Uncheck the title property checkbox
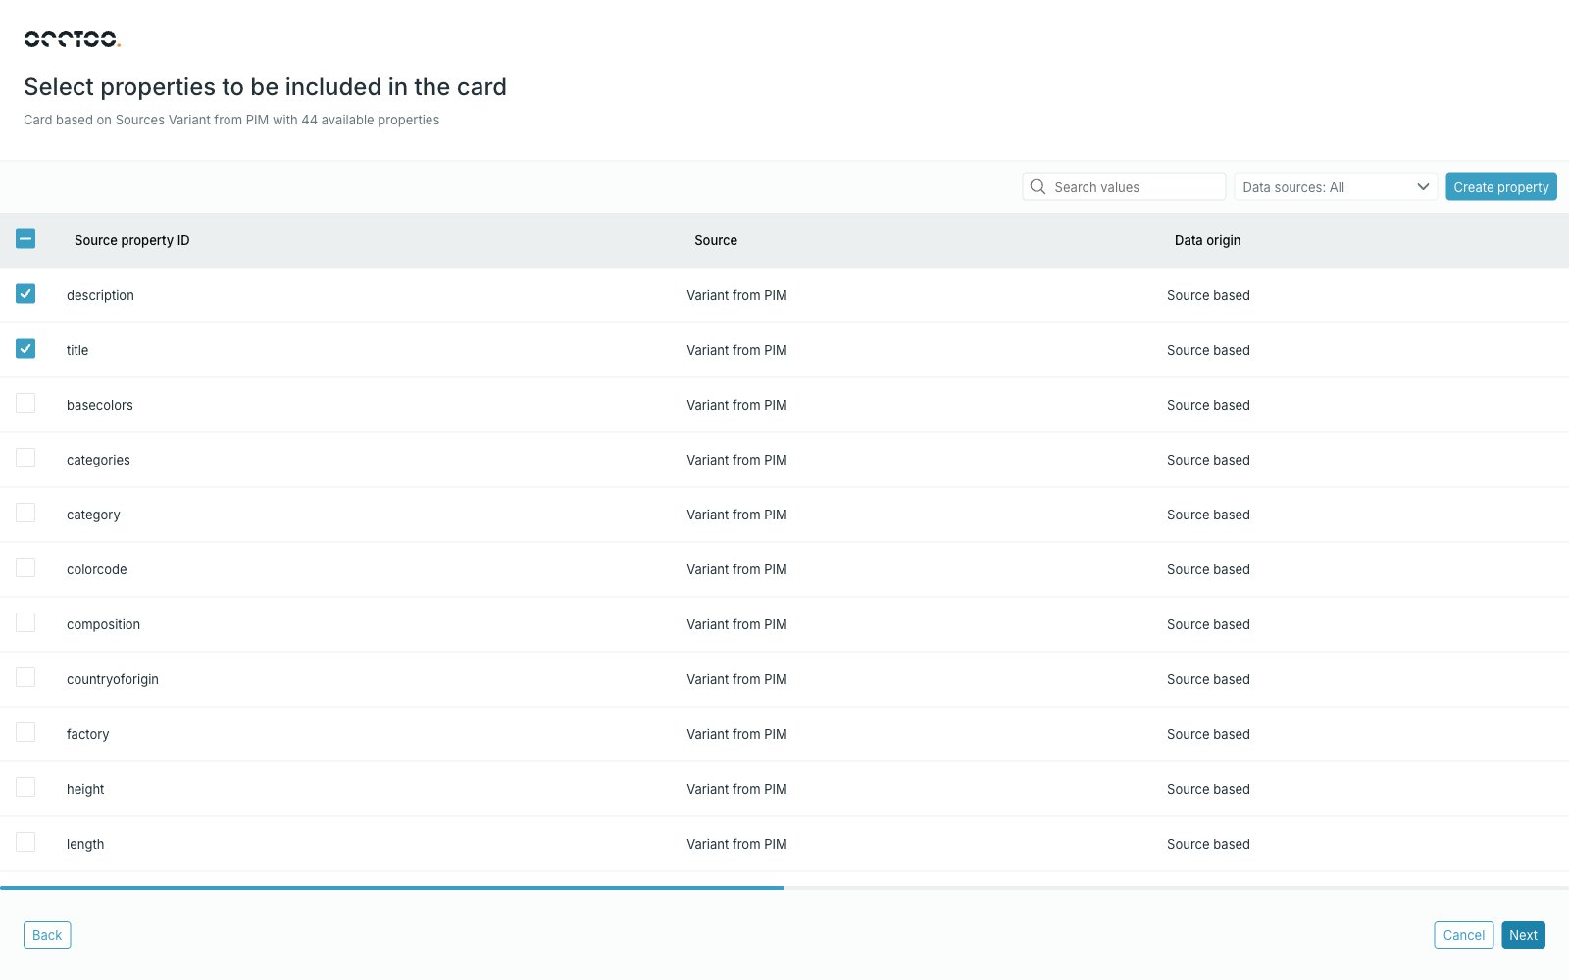The width and height of the screenshot is (1569, 980). pyautogui.click(x=25, y=348)
